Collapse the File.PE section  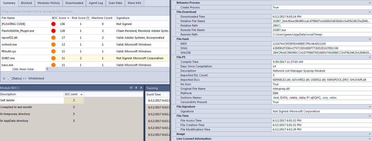coord(370,57)
